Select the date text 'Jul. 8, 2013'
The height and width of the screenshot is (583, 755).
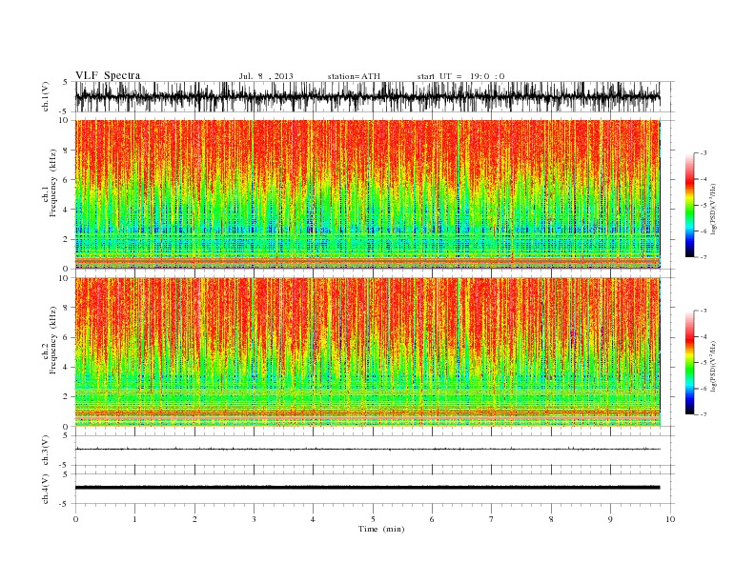[266, 76]
